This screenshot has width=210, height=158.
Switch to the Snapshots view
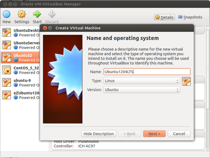click(x=190, y=17)
